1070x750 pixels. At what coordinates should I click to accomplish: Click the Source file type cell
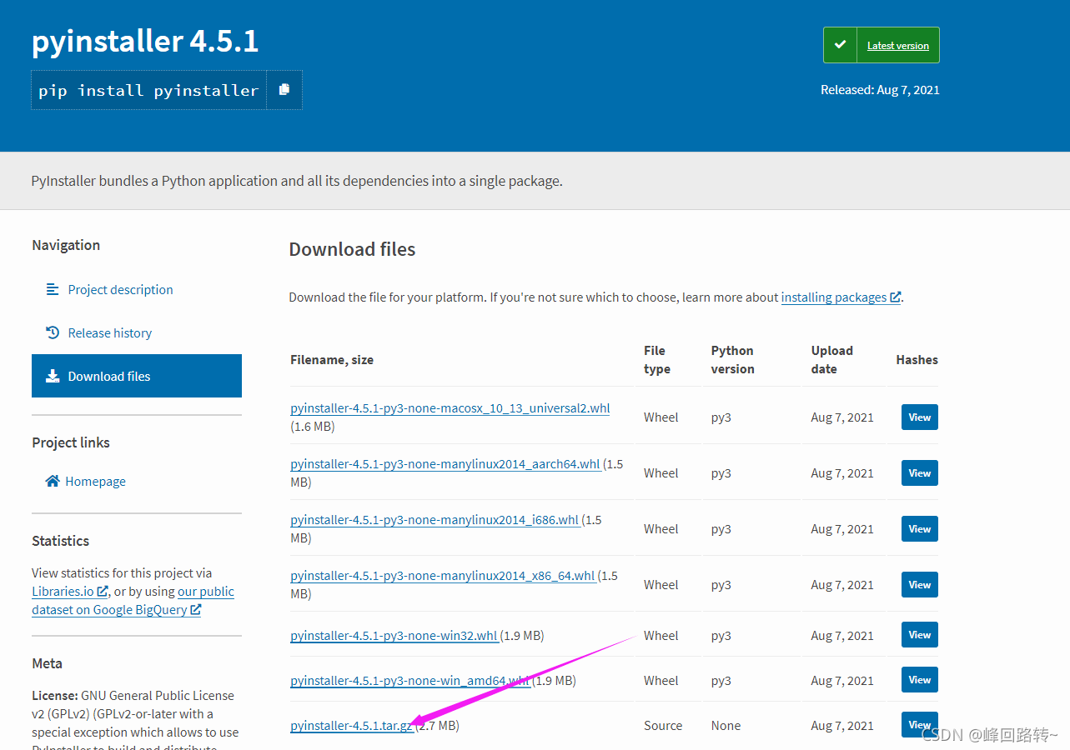tap(663, 726)
